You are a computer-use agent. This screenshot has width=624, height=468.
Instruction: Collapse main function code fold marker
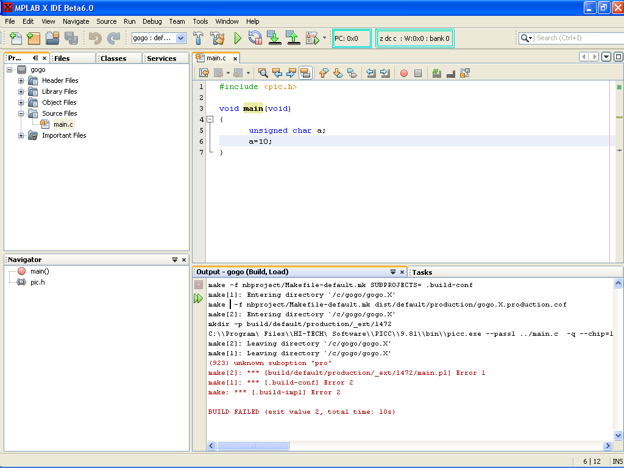[210, 119]
